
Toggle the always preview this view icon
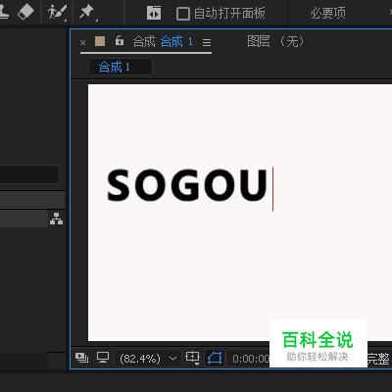tap(81, 358)
